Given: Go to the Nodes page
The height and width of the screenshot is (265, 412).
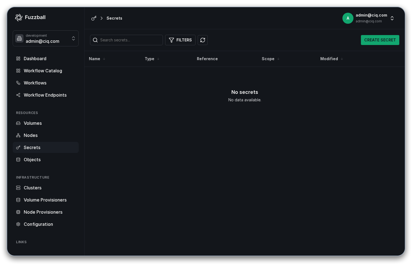Looking at the screenshot, I should (x=46, y=135).
